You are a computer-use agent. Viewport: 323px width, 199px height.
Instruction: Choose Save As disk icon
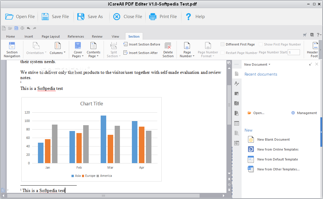coord(81,16)
